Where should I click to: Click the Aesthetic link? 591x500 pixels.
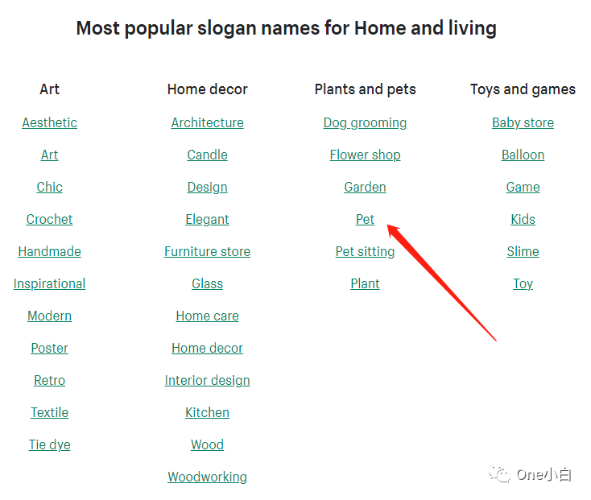pyautogui.click(x=50, y=122)
